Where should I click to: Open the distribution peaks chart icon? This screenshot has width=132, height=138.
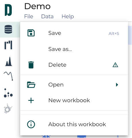(x=8, y=62)
